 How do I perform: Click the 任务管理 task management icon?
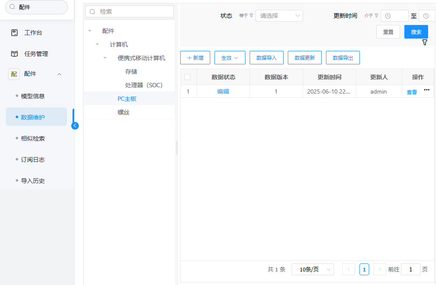tap(14, 54)
